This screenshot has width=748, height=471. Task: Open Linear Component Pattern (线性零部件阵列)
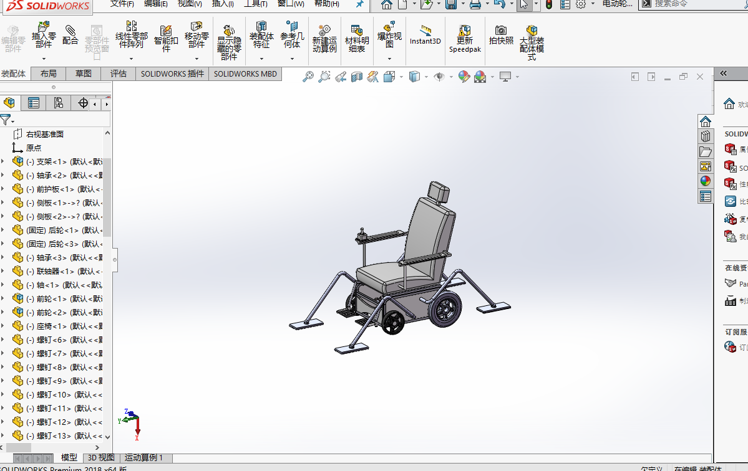(x=131, y=34)
